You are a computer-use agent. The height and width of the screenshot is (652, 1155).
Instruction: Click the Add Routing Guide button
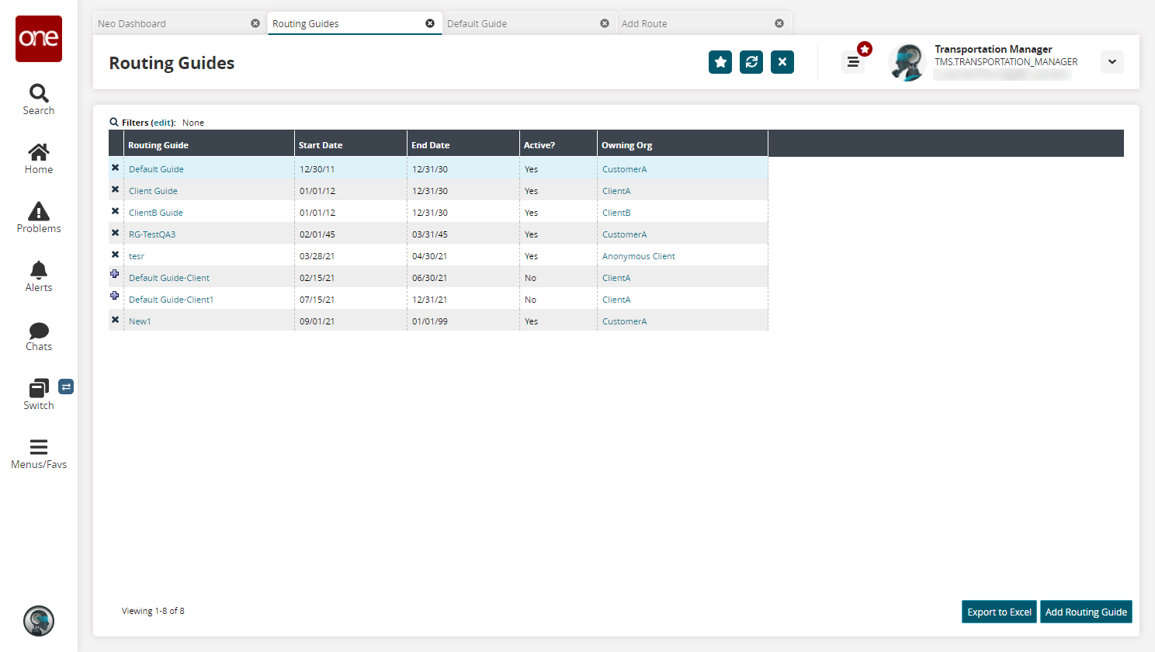(x=1085, y=612)
